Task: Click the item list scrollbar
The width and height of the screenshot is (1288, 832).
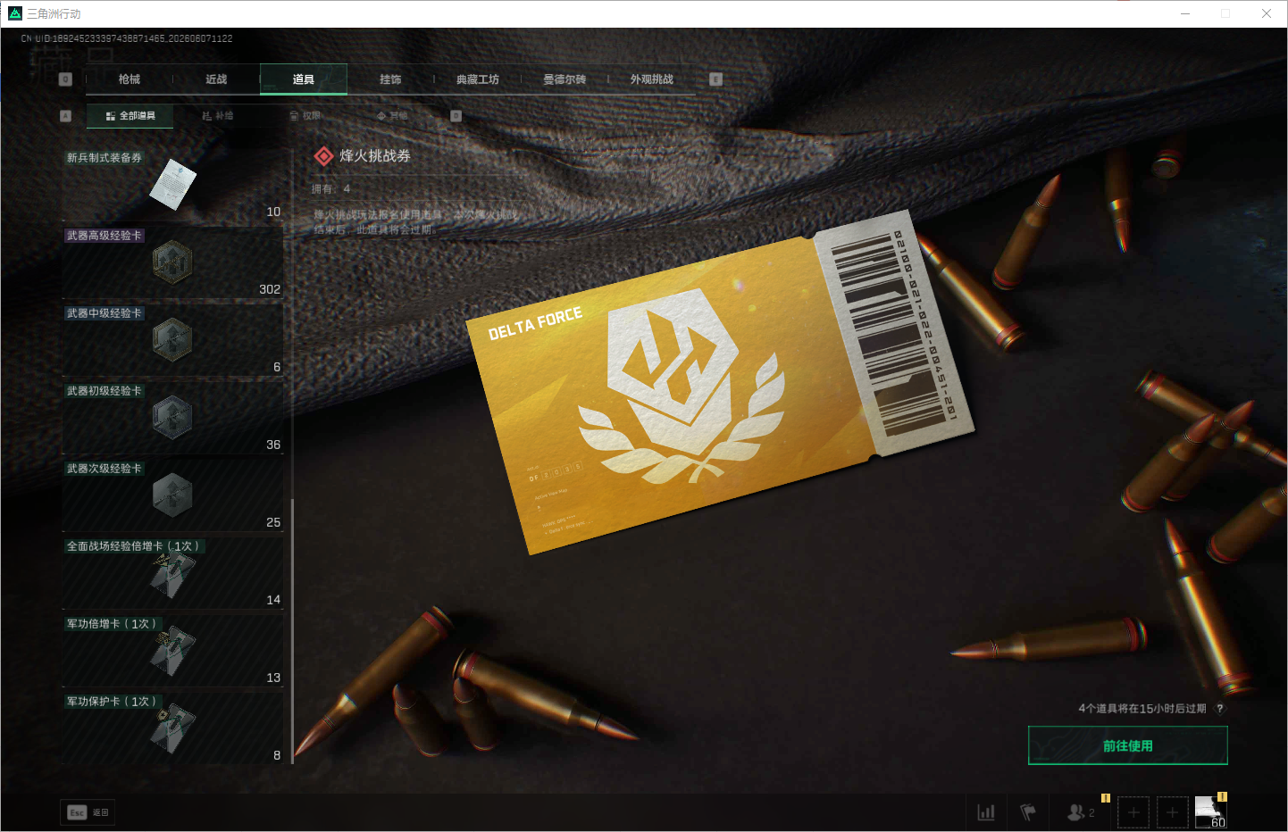Action: [292, 630]
